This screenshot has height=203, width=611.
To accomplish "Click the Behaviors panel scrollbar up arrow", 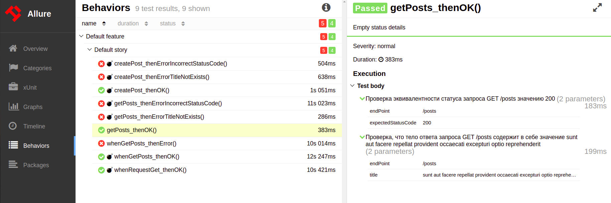I will pos(344,2).
